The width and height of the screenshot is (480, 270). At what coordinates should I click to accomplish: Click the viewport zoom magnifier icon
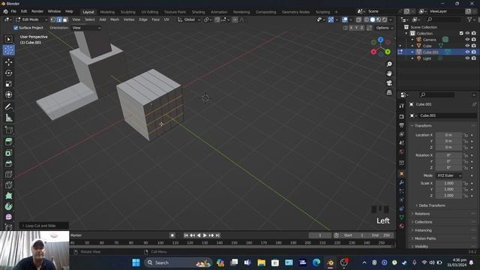click(x=389, y=64)
